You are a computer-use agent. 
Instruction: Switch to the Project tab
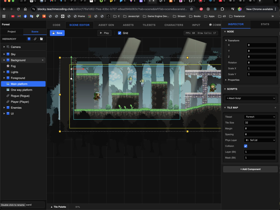11,32
